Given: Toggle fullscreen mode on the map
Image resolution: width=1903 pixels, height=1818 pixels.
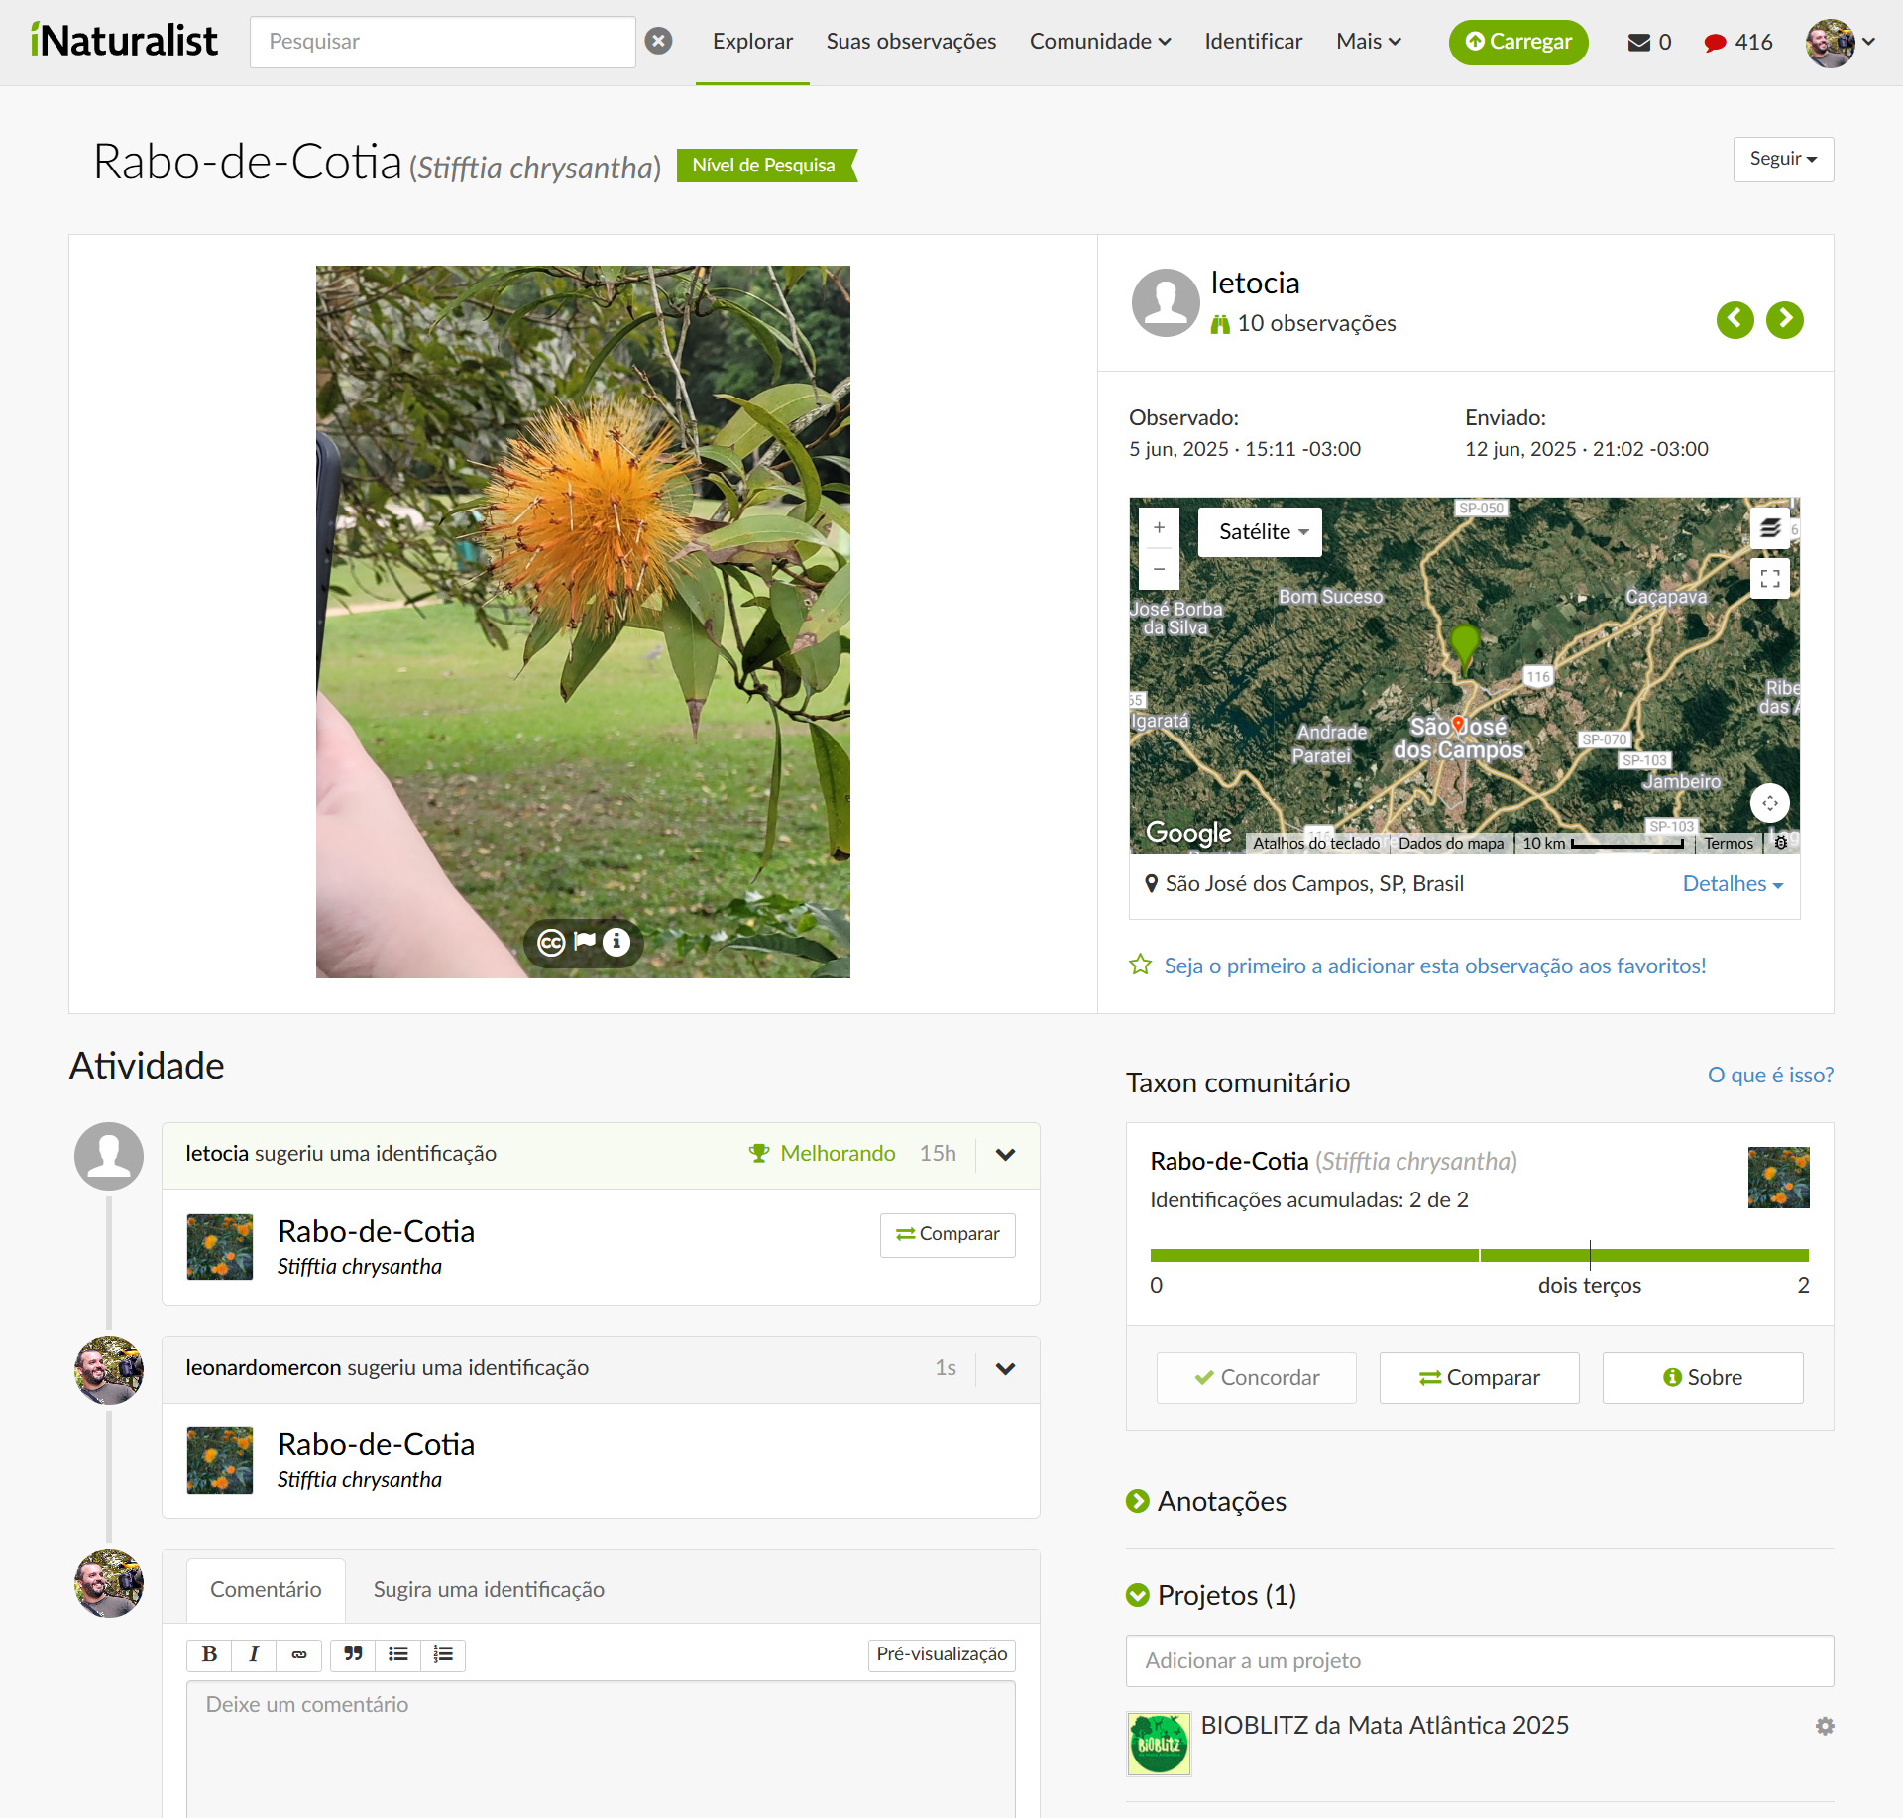Looking at the screenshot, I should (1770, 579).
